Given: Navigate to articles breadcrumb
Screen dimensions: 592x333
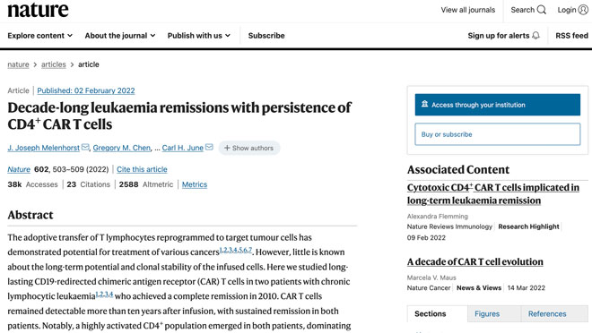Looking at the screenshot, I should pos(54,64).
